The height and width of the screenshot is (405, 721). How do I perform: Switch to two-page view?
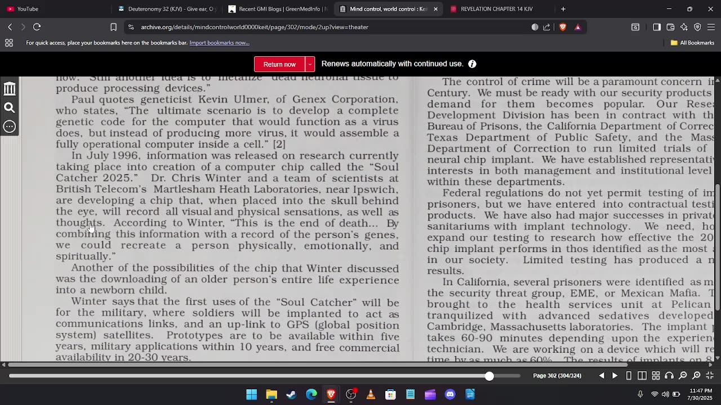(642, 376)
